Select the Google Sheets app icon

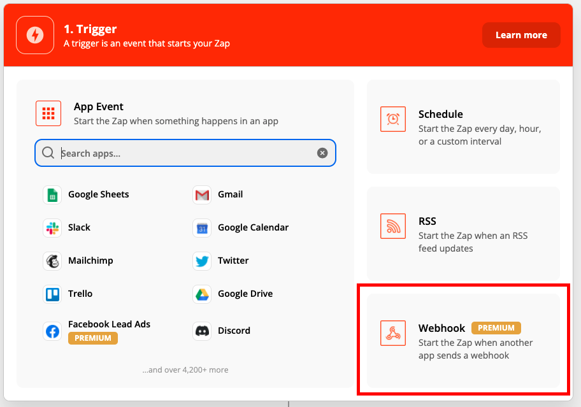(52, 195)
